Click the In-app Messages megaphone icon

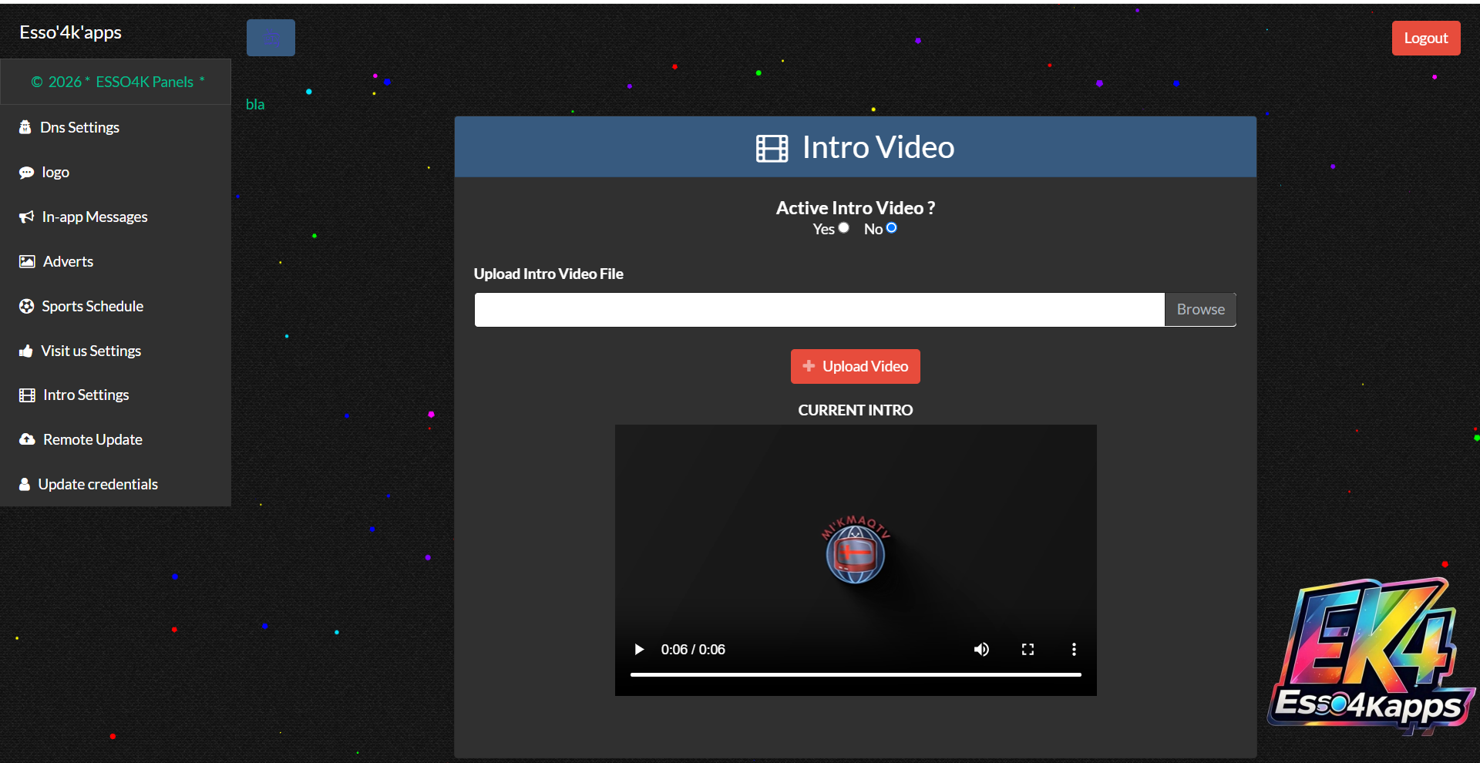point(26,217)
